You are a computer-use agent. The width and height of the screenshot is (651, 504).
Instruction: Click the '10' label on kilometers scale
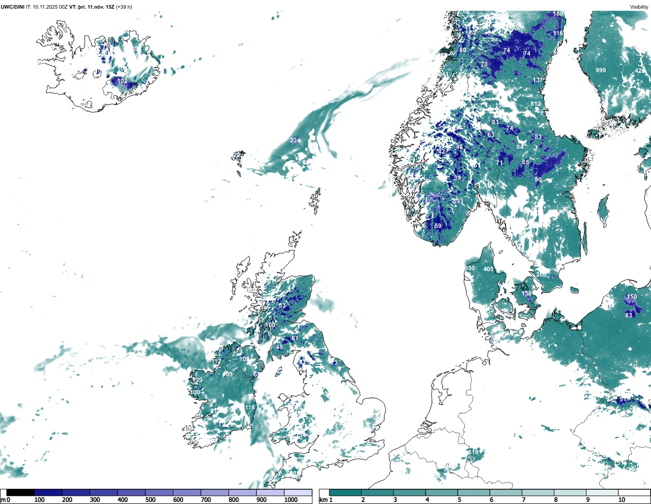[622, 500]
